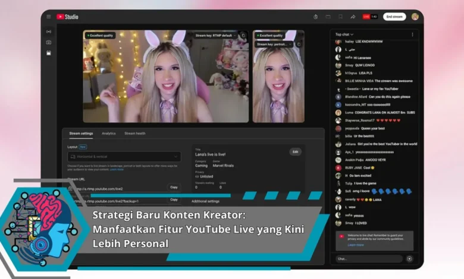The height and width of the screenshot is (279, 464).
Task: Click the Learn more link in chat notice
Action: (356, 245)
